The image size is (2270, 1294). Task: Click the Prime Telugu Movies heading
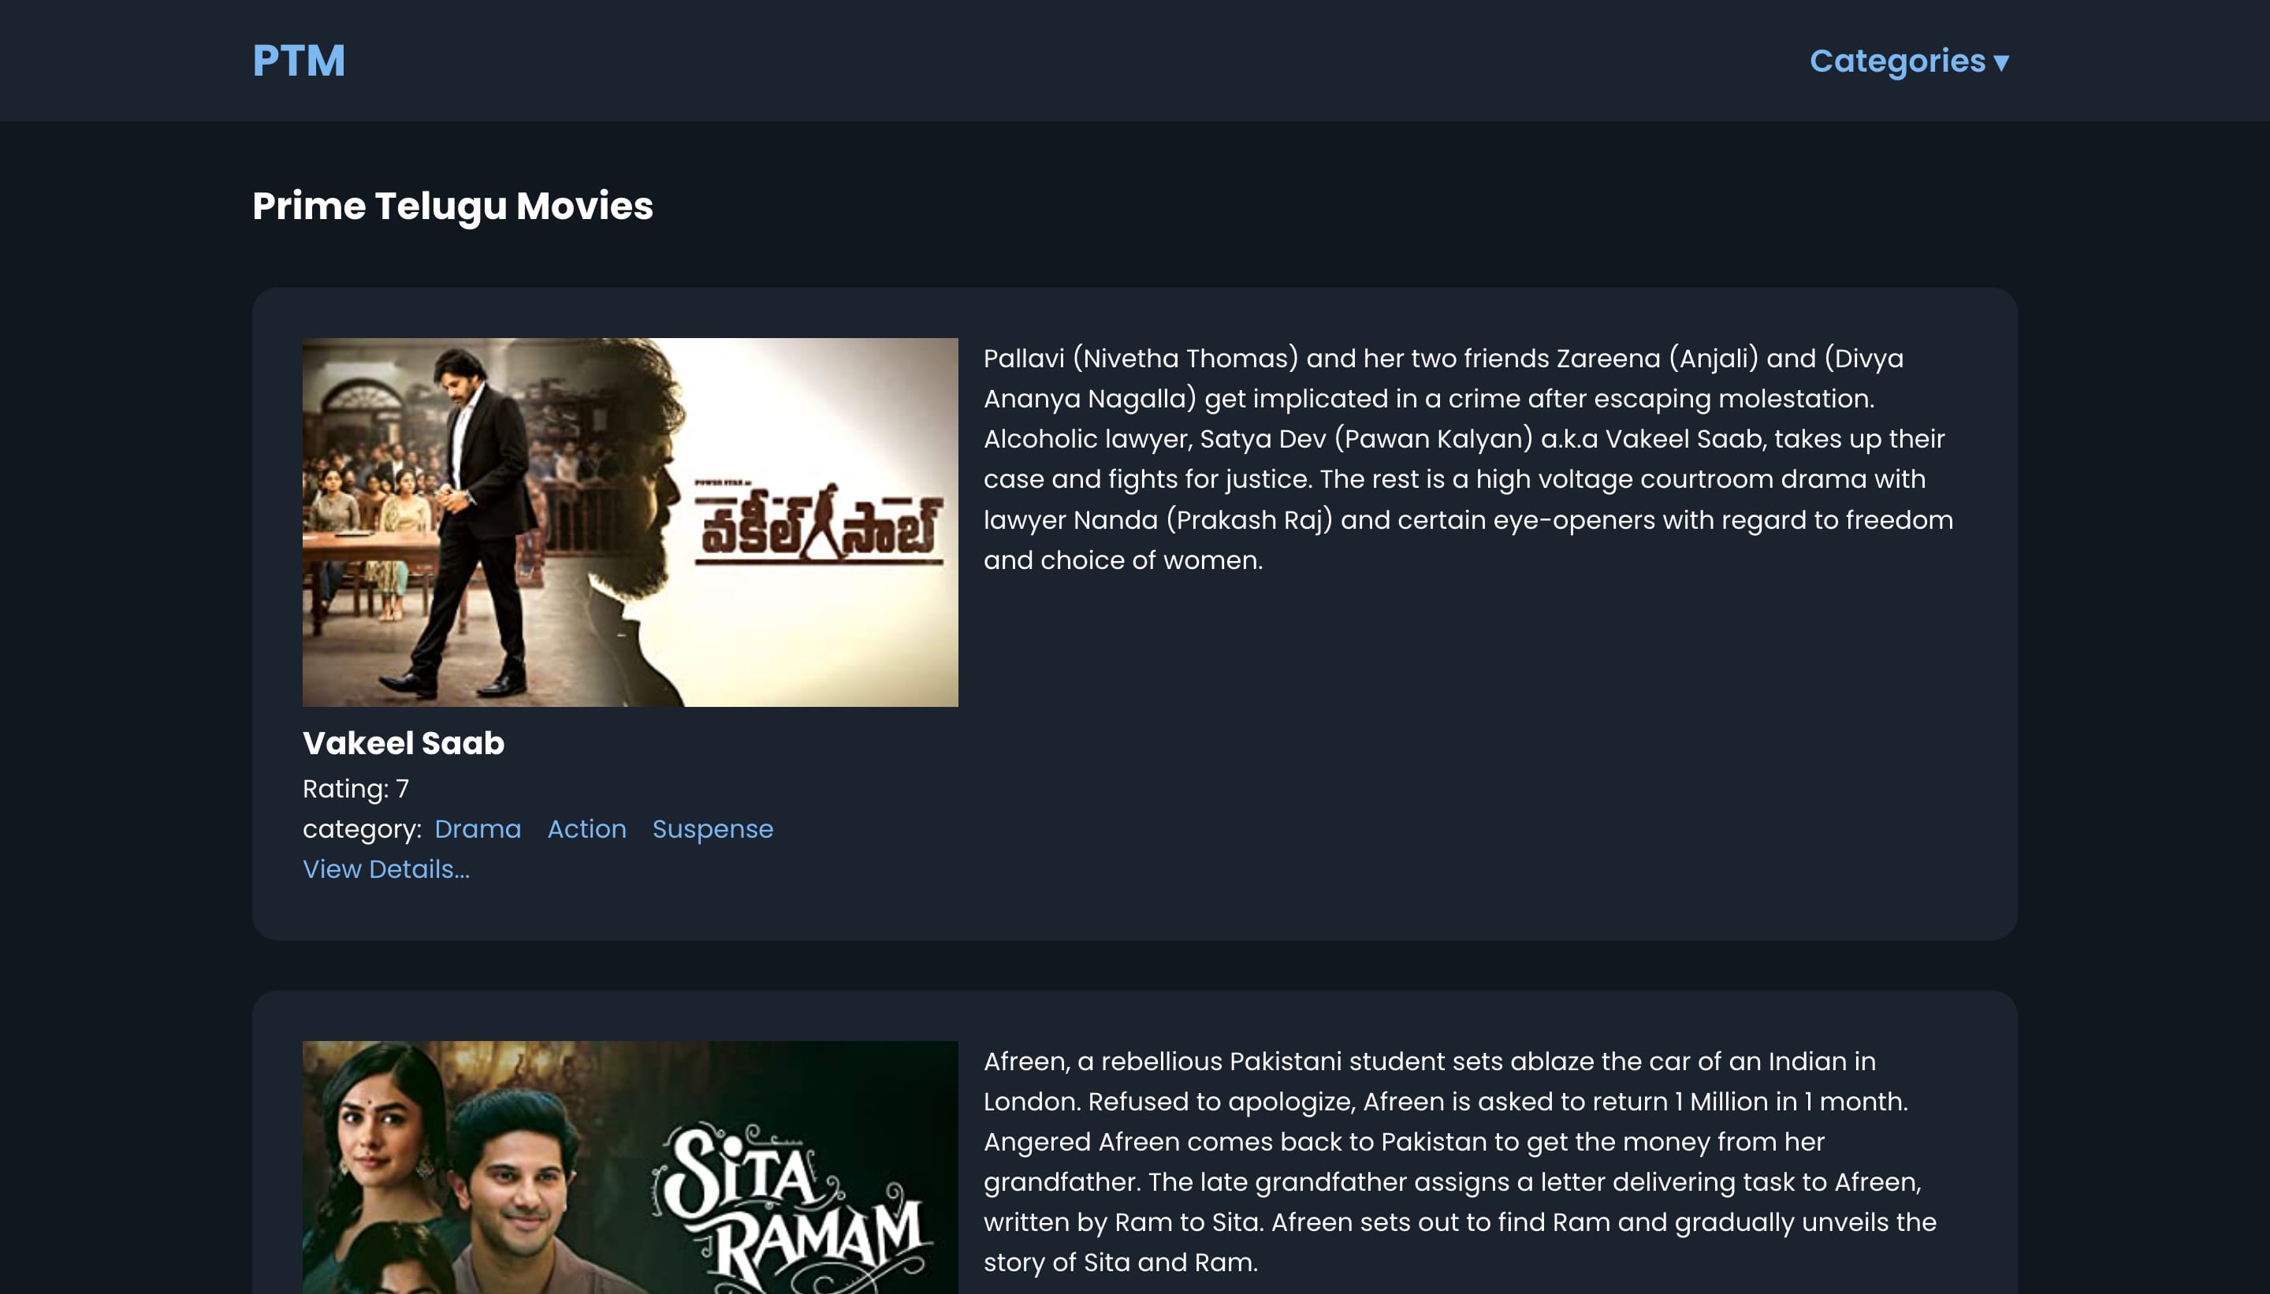452,206
